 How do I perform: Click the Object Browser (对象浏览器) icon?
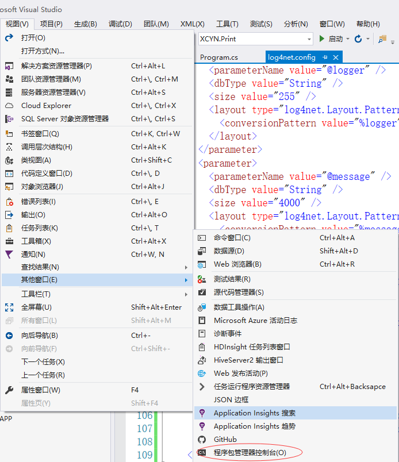point(9,187)
